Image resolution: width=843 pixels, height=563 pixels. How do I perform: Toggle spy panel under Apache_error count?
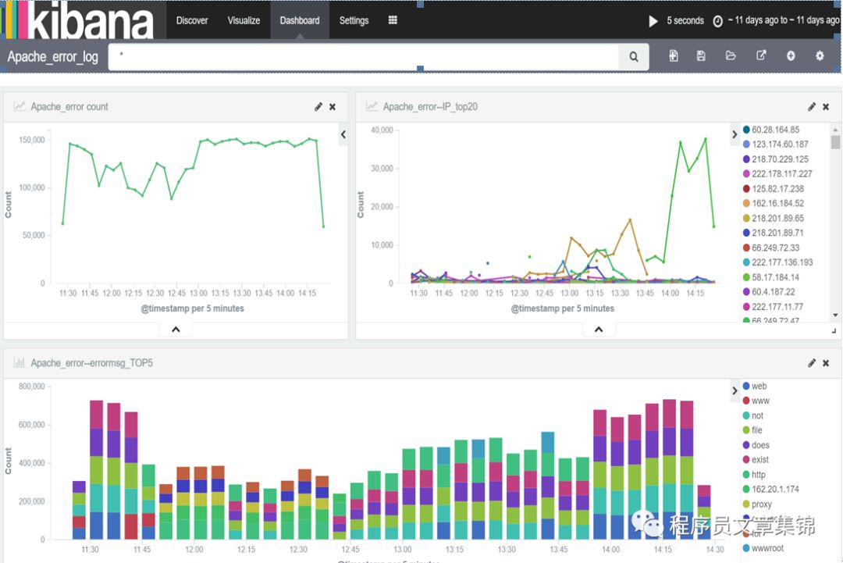click(x=176, y=329)
